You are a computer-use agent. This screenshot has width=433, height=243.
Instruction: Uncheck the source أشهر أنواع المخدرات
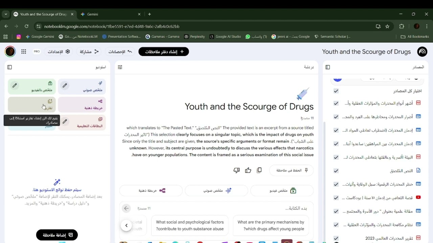coord(336,103)
